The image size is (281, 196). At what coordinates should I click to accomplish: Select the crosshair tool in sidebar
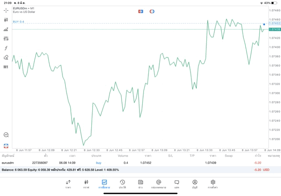[6, 10]
